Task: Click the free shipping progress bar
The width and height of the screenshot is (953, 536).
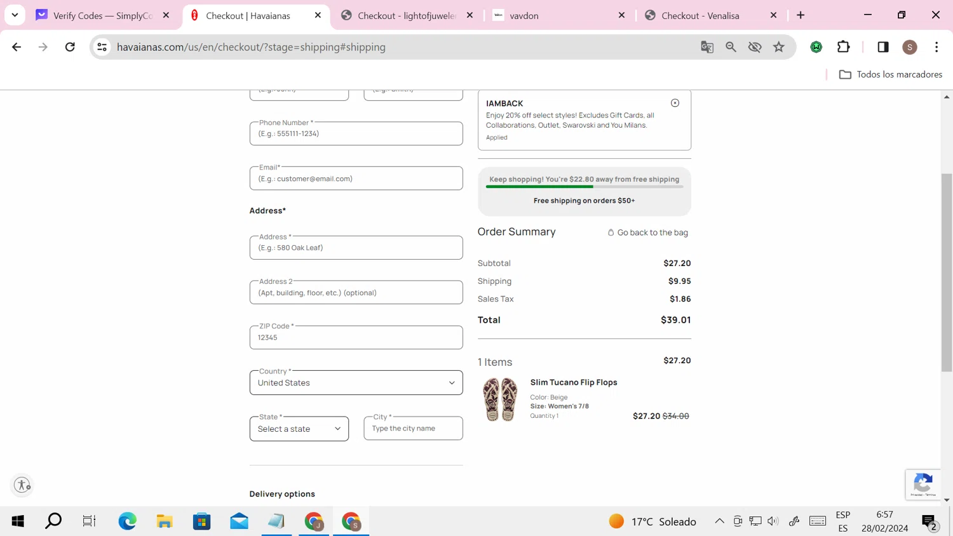Action: 585,187
